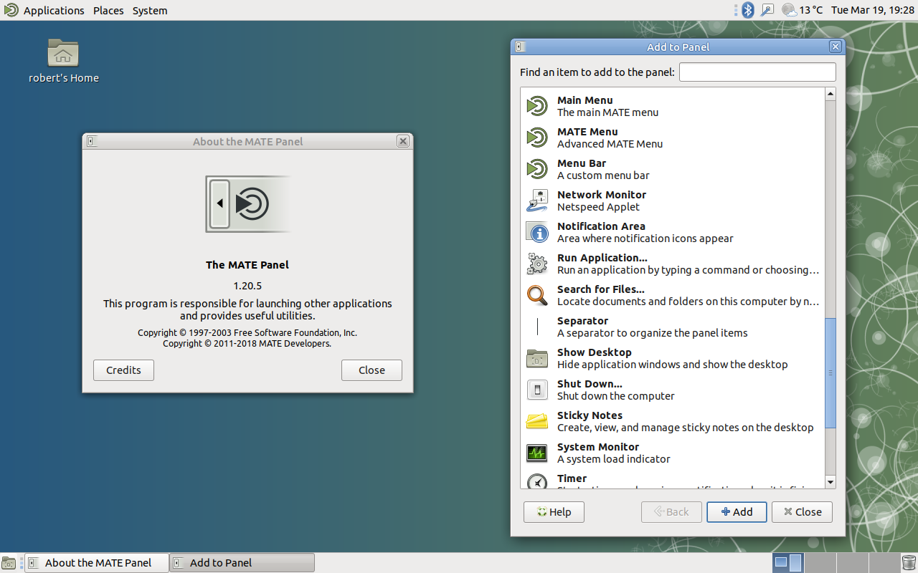This screenshot has width=918, height=573.
Task: Select 'A custom menu bar' description
Action: (603, 175)
